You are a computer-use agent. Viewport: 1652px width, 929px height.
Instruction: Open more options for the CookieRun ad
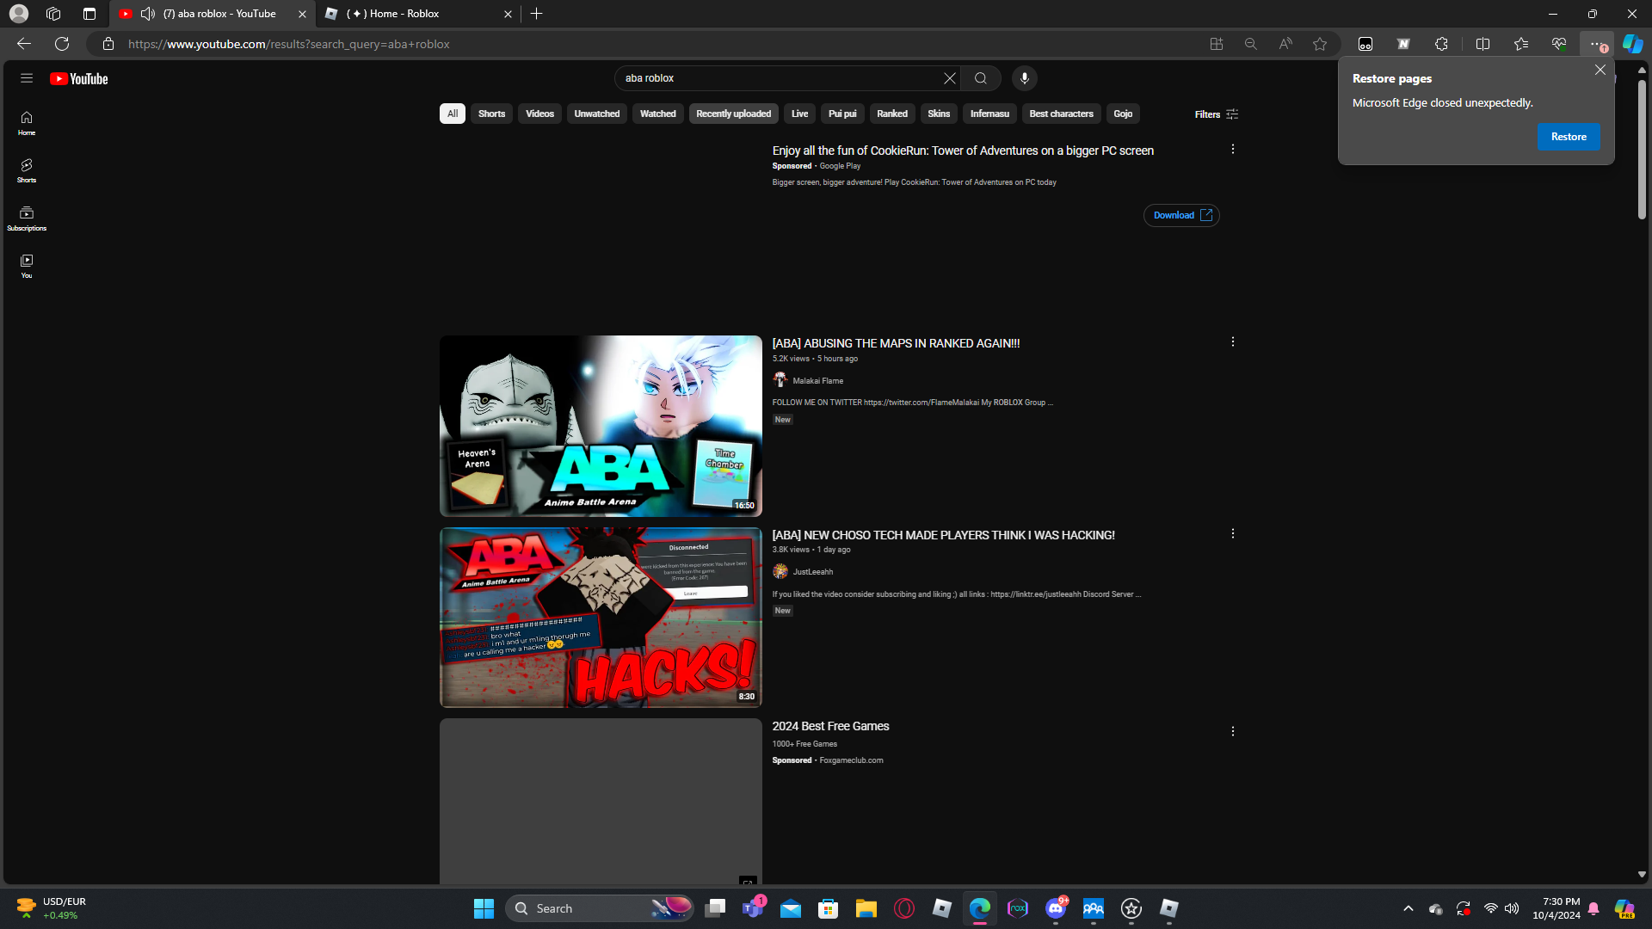(1233, 149)
